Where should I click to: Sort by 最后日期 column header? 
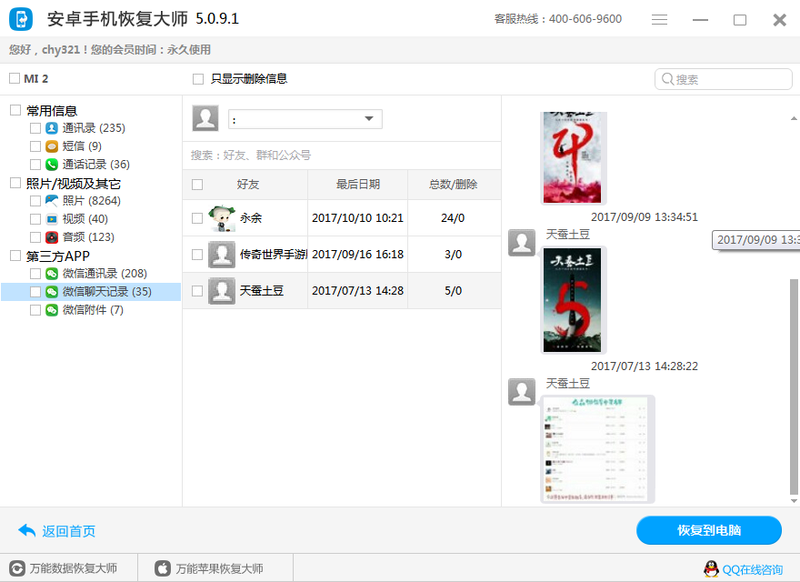(x=357, y=185)
